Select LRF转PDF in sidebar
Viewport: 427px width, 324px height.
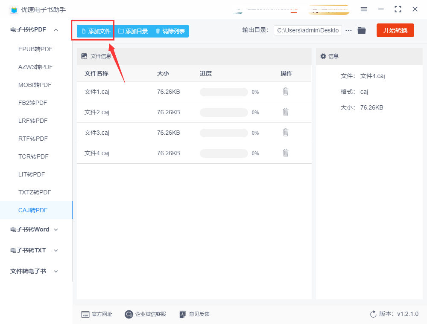pos(33,121)
